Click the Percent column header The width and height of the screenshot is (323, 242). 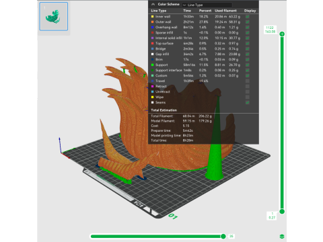pos(205,11)
